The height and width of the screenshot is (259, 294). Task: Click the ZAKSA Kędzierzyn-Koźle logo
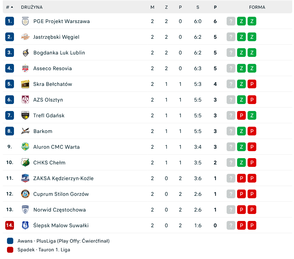(x=25, y=178)
